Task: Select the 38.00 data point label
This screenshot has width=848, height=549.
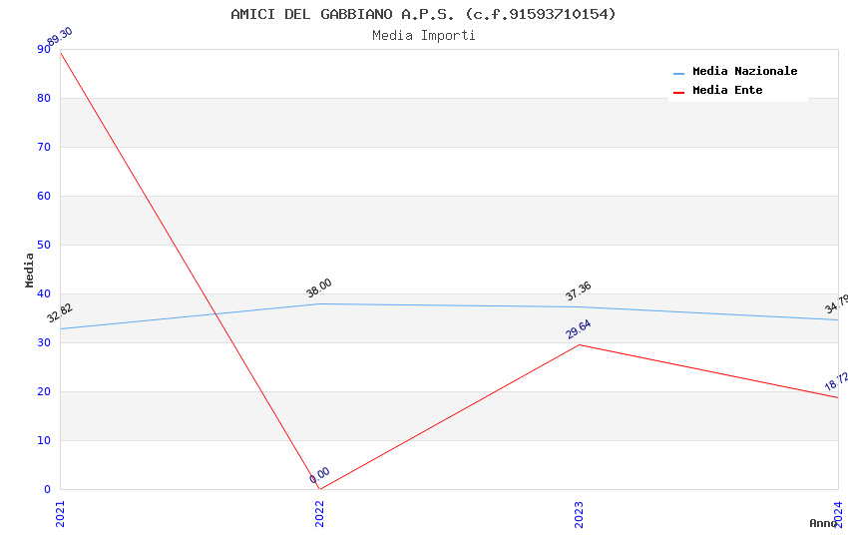Action: pyautogui.click(x=319, y=288)
